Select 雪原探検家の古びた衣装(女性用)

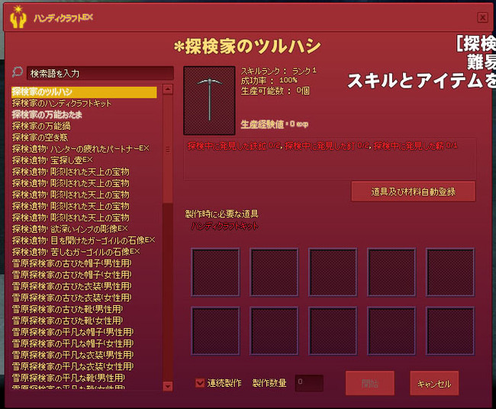(72, 298)
